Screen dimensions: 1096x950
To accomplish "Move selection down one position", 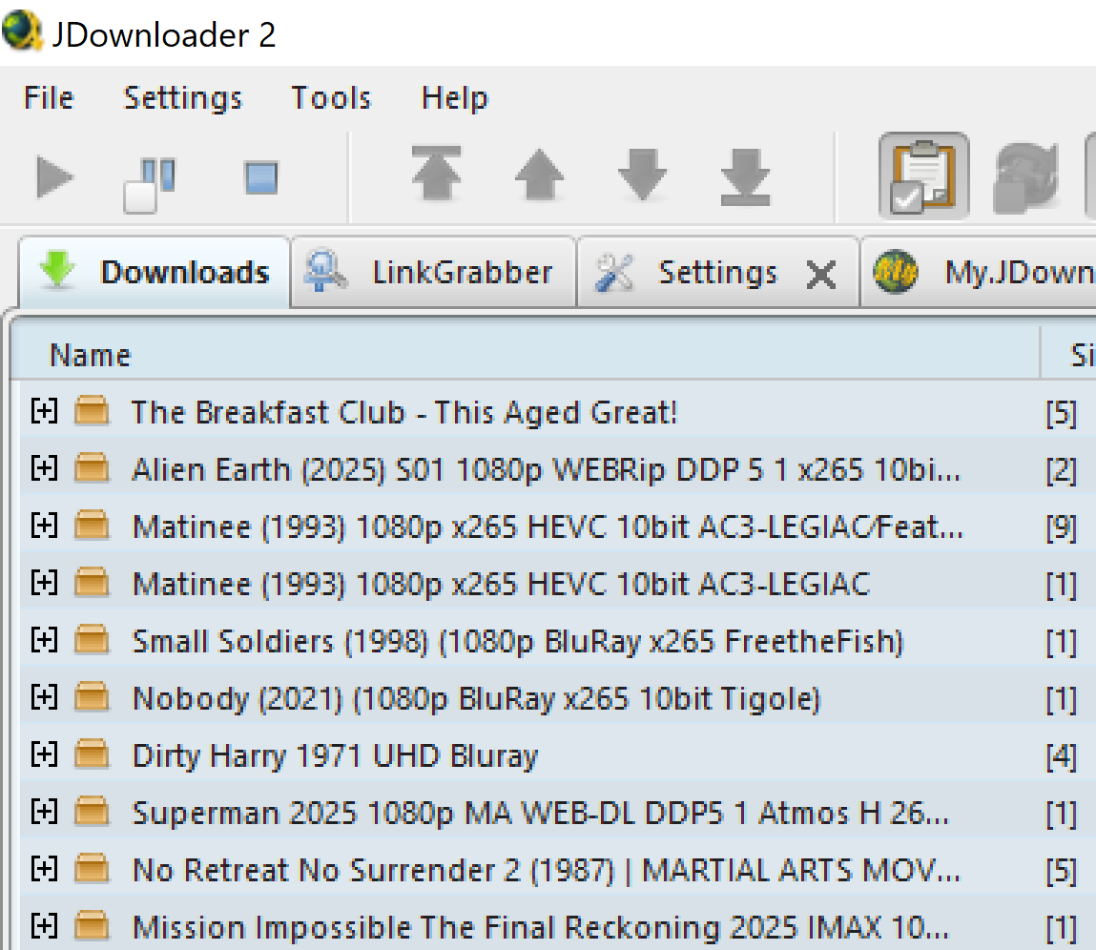I will click(x=642, y=176).
